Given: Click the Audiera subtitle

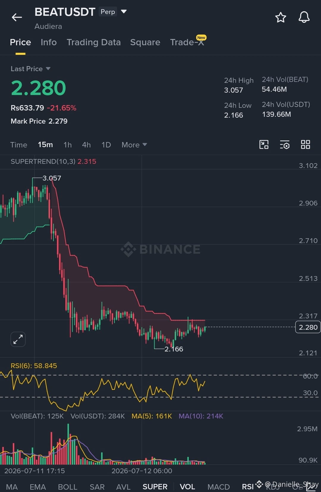Looking at the screenshot, I should (48, 27).
